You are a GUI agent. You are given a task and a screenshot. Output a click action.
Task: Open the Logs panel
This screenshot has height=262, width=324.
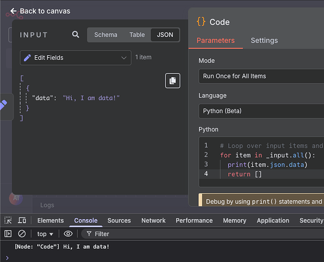(47, 205)
